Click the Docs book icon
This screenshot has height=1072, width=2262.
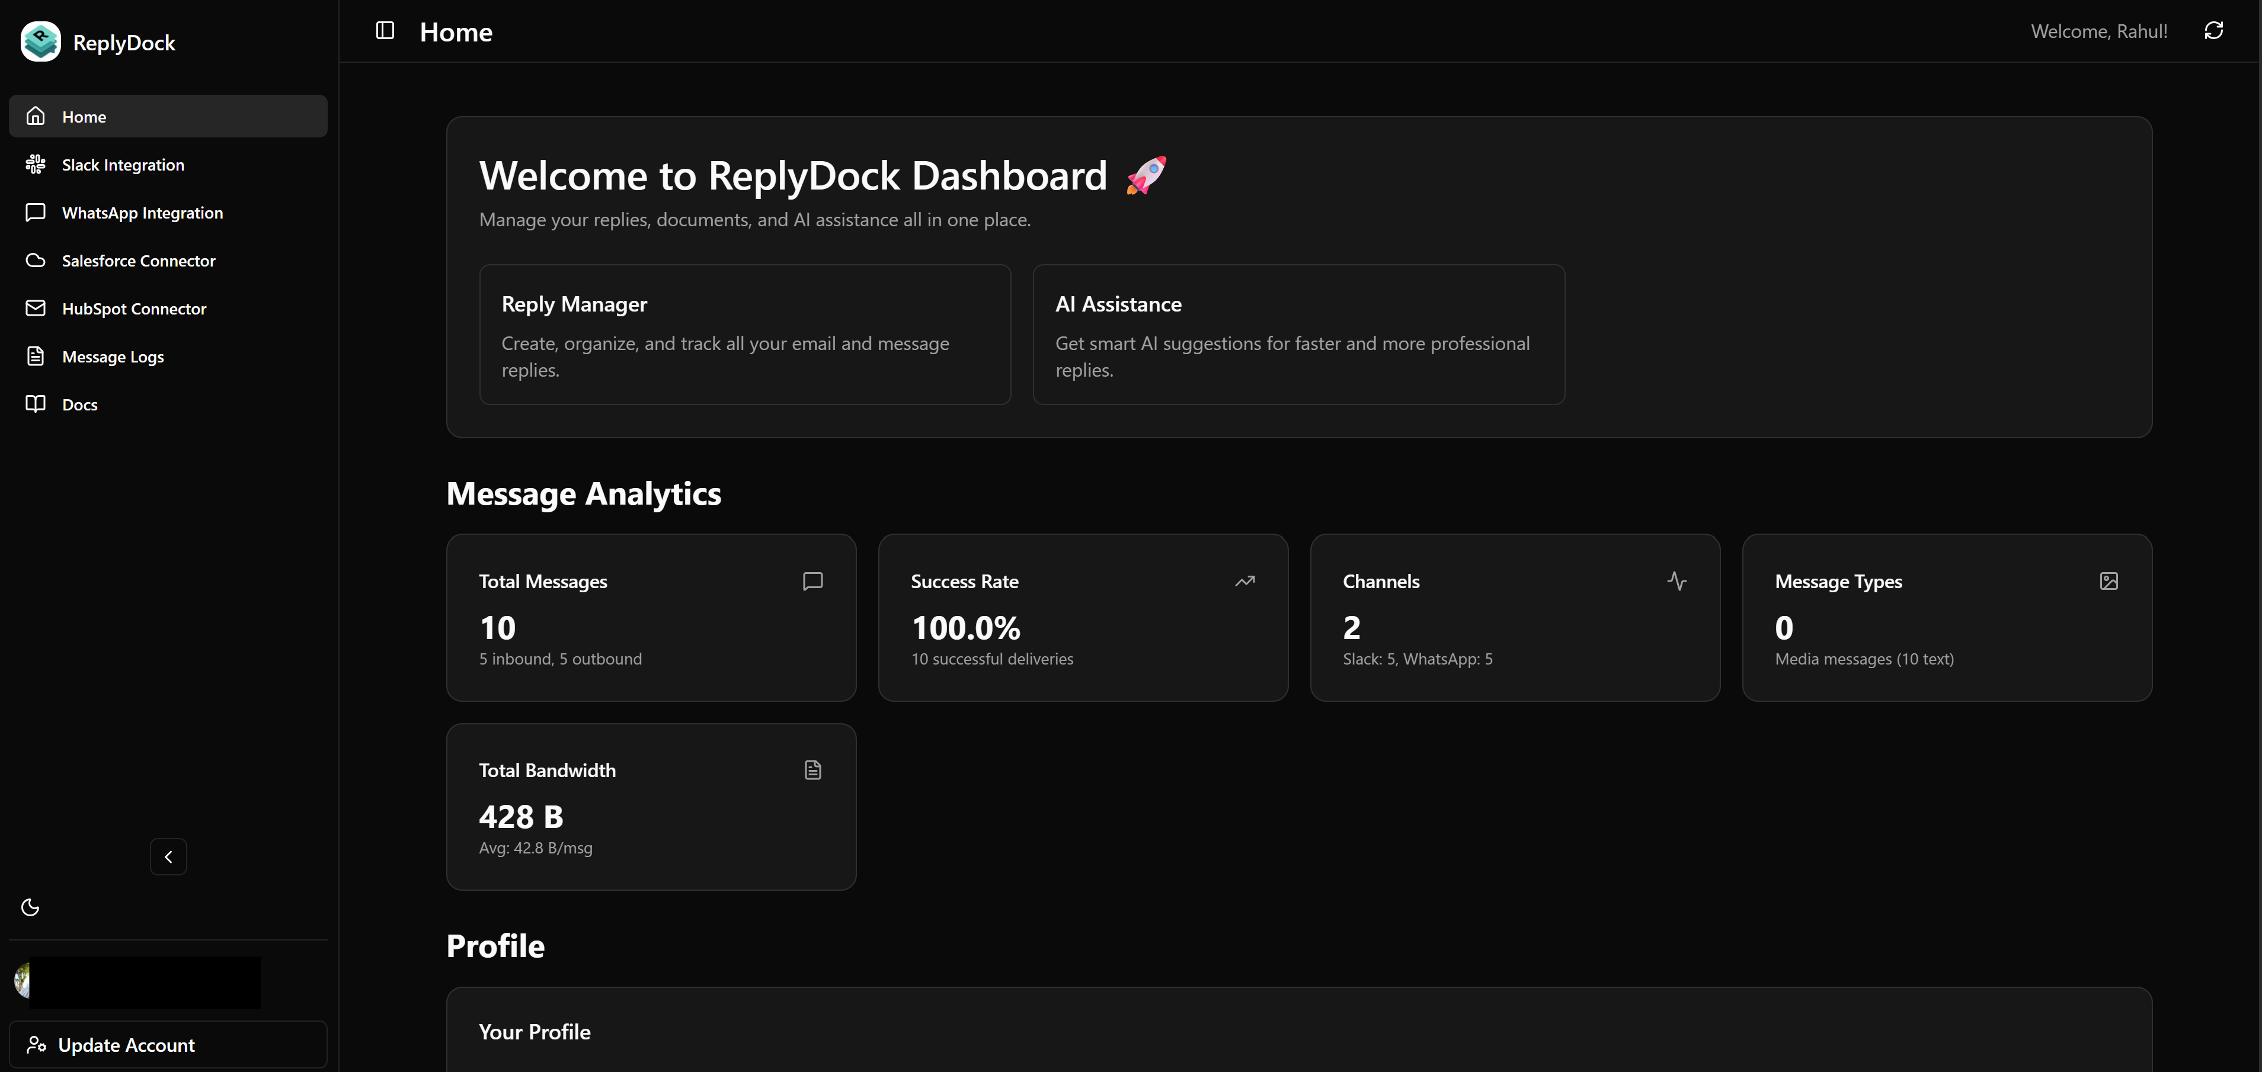tap(35, 403)
